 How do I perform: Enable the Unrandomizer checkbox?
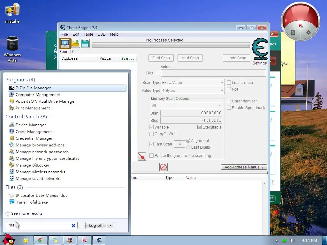click(x=229, y=101)
